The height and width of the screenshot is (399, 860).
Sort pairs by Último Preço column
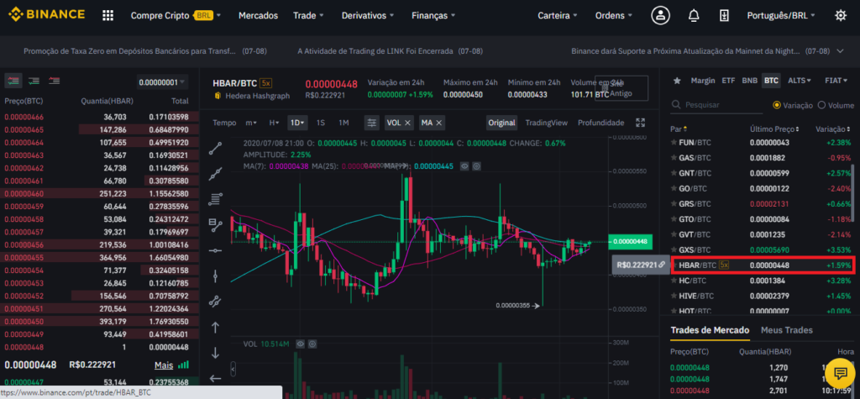click(x=773, y=129)
